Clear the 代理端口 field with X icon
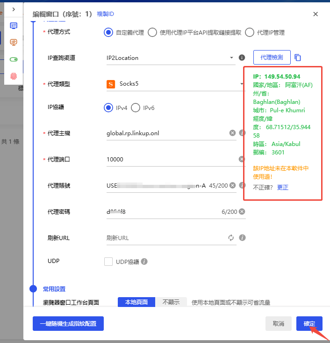The width and height of the screenshot is (330, 343). (x=241, y=159)
